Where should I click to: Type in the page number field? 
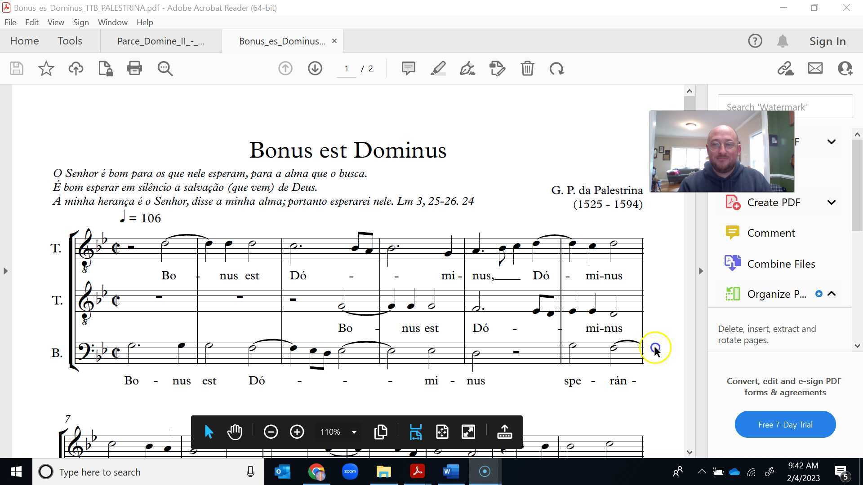point(346,68)
